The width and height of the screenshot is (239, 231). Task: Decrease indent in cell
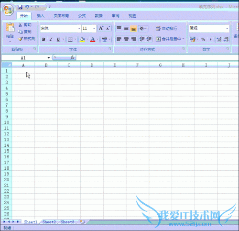point(142,39)
